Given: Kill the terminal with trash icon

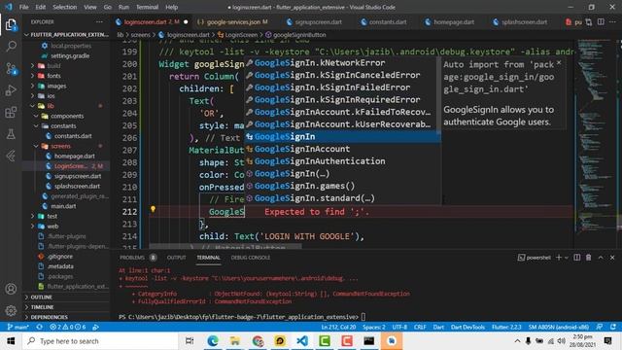Looking at the screenshot, I should [x=589, y=258].
